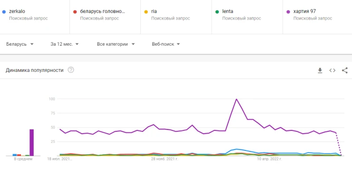Viewport: 352px width, 179px height.
Task: Click the blue dot beside zerkalo
Action: point(4,12)
